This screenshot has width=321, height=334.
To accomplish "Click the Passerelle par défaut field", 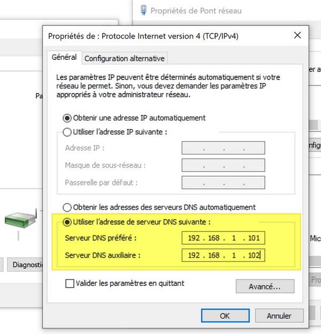I will click(x=223, y=183).
